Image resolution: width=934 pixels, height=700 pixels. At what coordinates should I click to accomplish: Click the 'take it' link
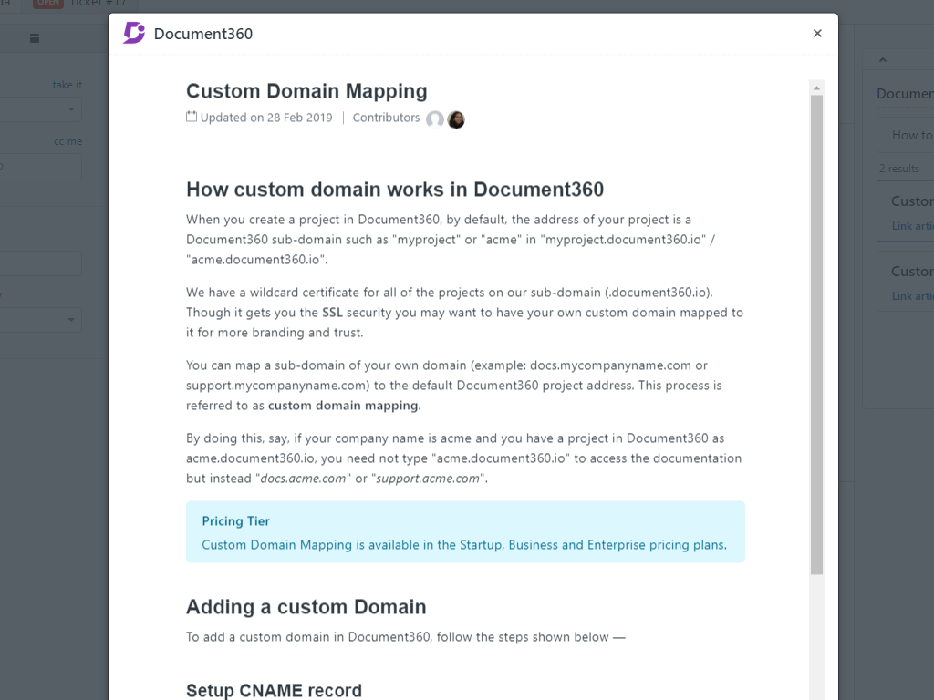click(x=67, y=85)
